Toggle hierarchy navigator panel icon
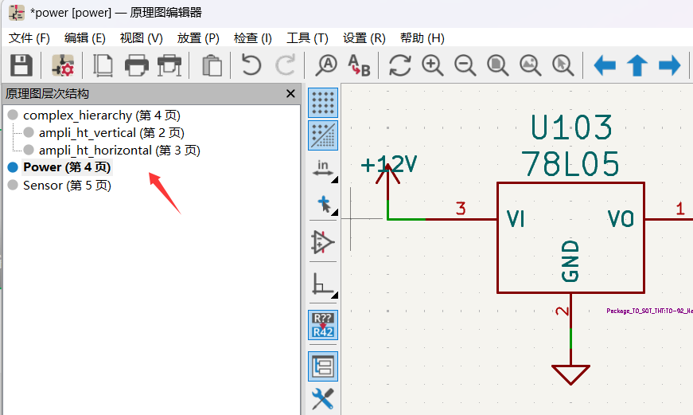Viewport: 693px width, 415px height. pyautogui.click(x=323, y=366)
